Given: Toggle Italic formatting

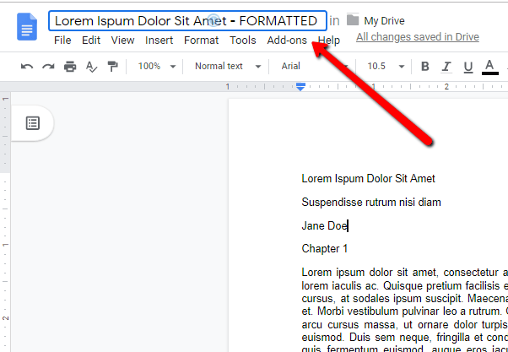Looking at the screenshot, I should [446, 67].
